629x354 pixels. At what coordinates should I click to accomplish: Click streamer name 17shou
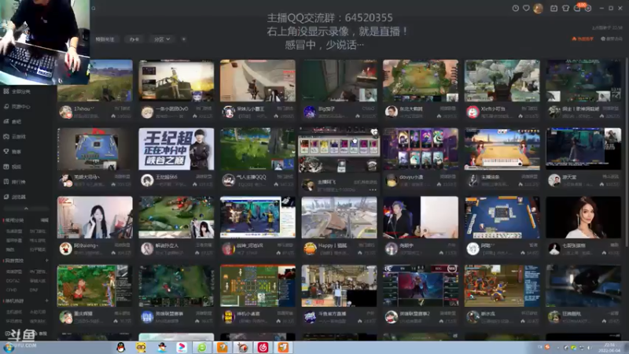pyautogui.click(x=84, y=109)
